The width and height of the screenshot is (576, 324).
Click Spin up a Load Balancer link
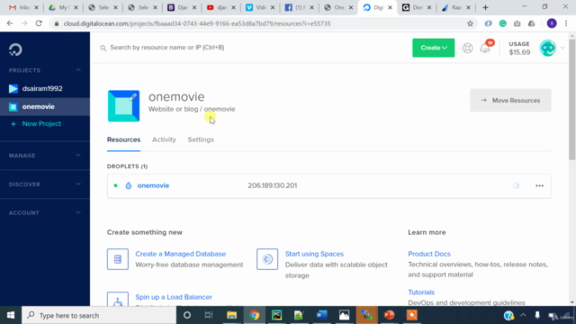pyautogui.click(x=174, y=297)
